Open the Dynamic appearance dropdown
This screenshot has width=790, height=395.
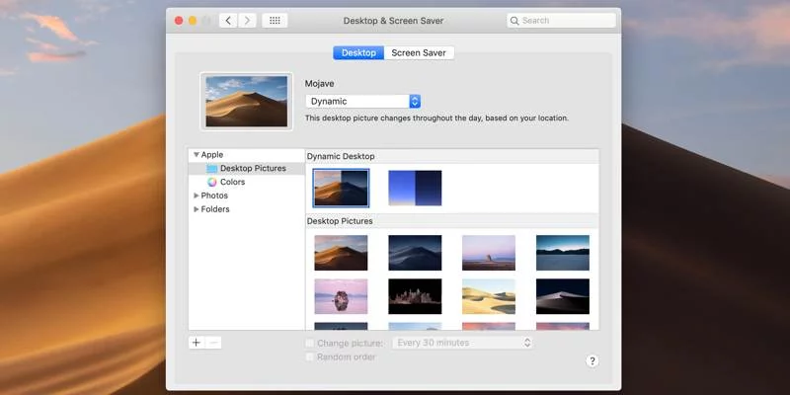[363, 101]
